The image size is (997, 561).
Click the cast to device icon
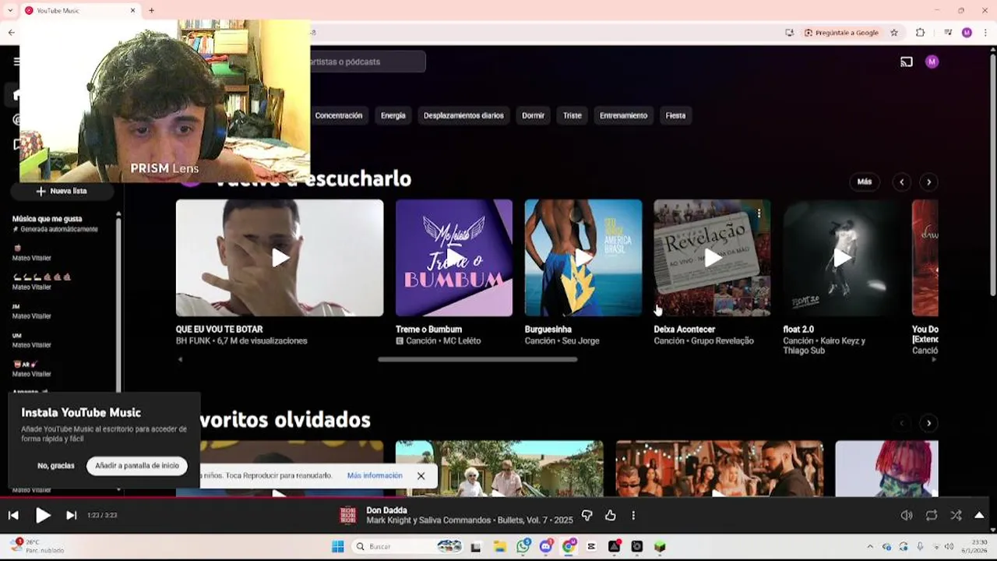(907, 62)
